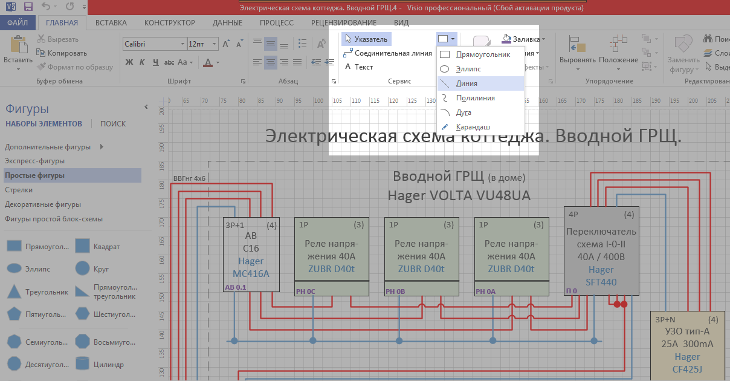This screenshot has height=381, width=730.
Task: Select the Указатель (pointer) tool
Action: [x=365, y=37]
